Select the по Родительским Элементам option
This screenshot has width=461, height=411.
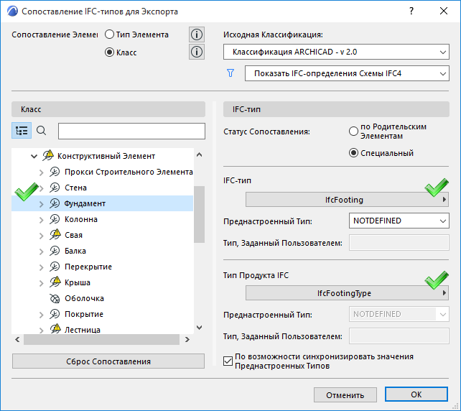(353, 131)
